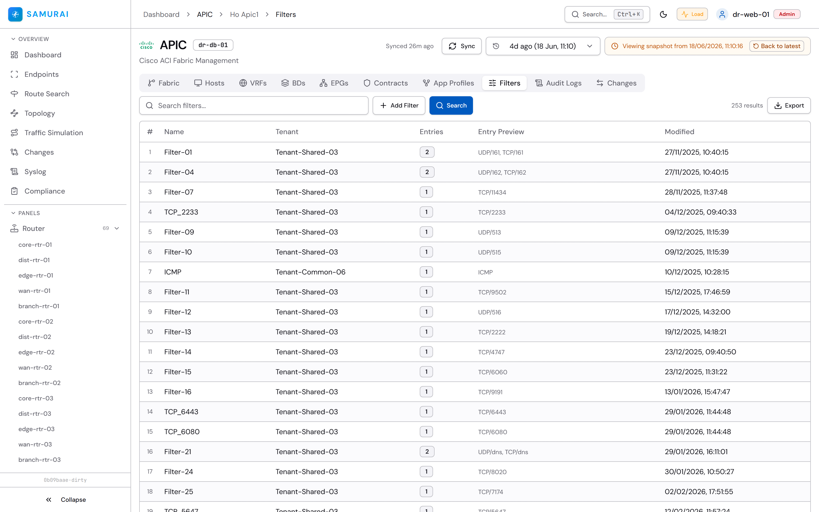
Task: Toggle dark mode moon icon
Action: tap(663, 14)
